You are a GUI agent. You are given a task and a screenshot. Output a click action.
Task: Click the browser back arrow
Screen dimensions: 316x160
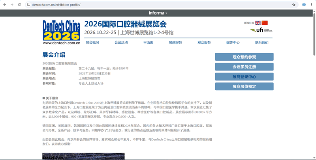(4, 5)
